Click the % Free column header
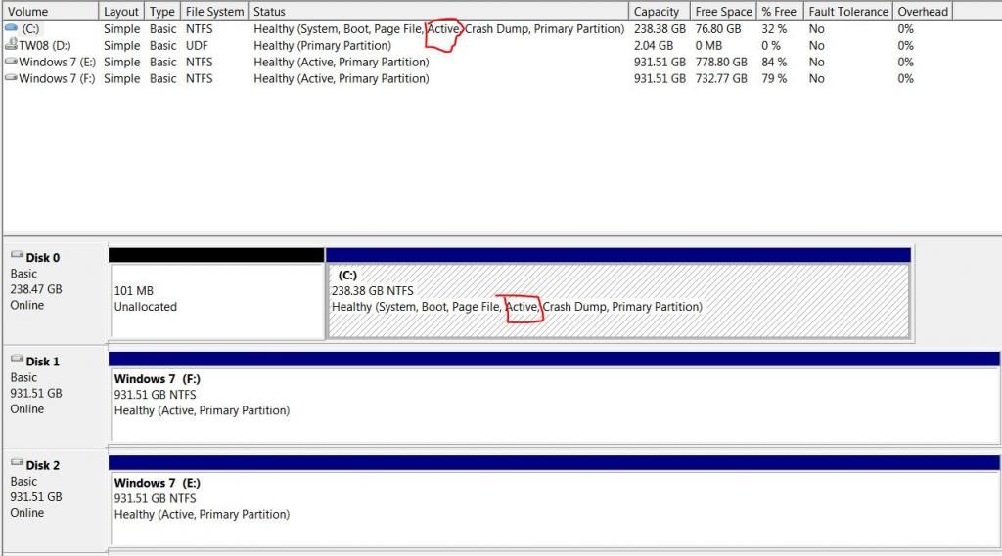 (x=779, y=12)
